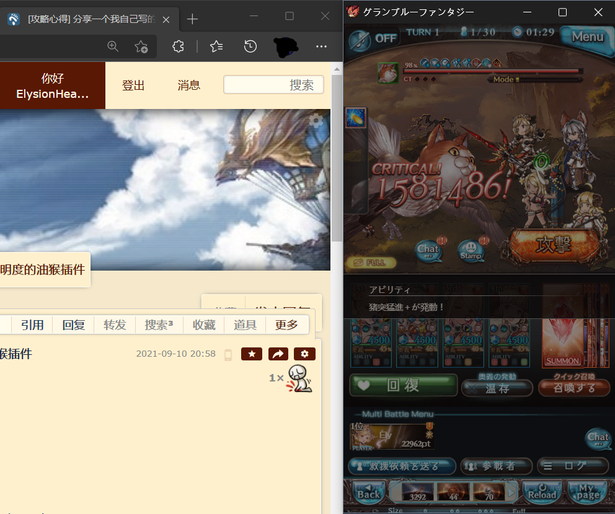This screenshot has width=615, height=514.
Task: Click the magnifier zoom icon in the address bar
Action: point(113,46)
